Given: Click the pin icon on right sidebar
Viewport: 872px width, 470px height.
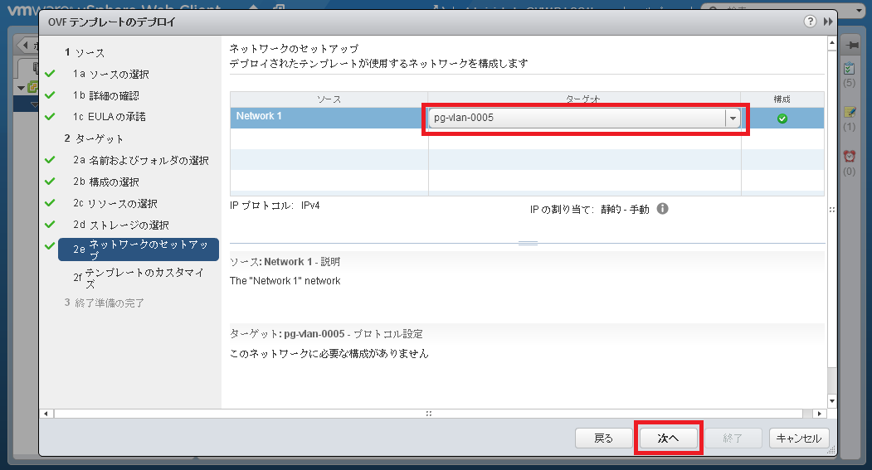Looking at the screenshot, I should (851, 45).
